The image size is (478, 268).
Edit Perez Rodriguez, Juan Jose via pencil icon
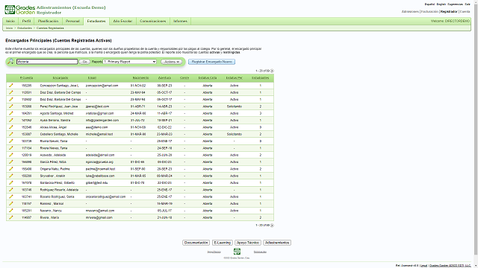tap(11, 106)
